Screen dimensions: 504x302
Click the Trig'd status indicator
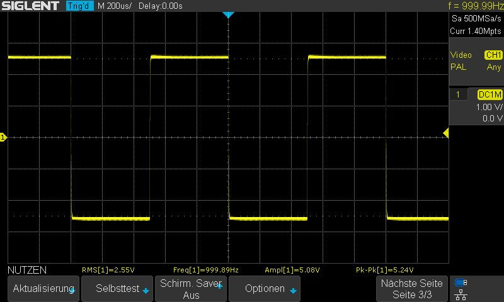79,6
